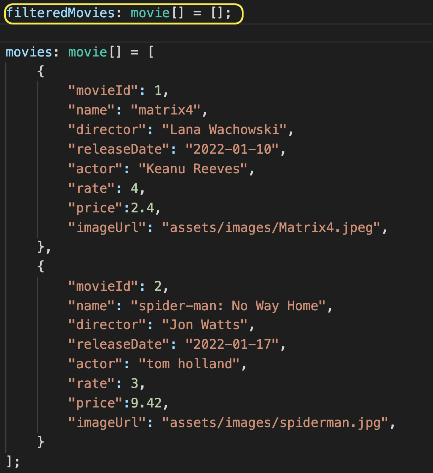This screenshot has height=473, width=433.
Task: Click the empty array "[]" assigned to filteredMovies
Action: click(217, 13)
